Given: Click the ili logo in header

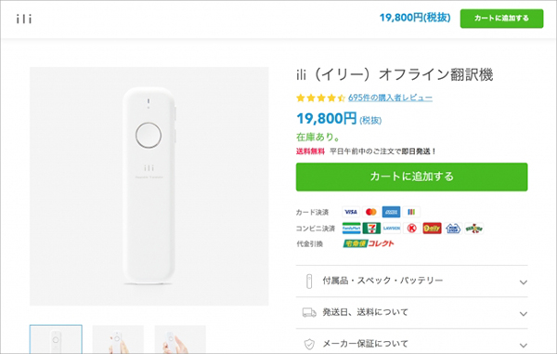Looking at the screenshot, I should click(24, 19).
